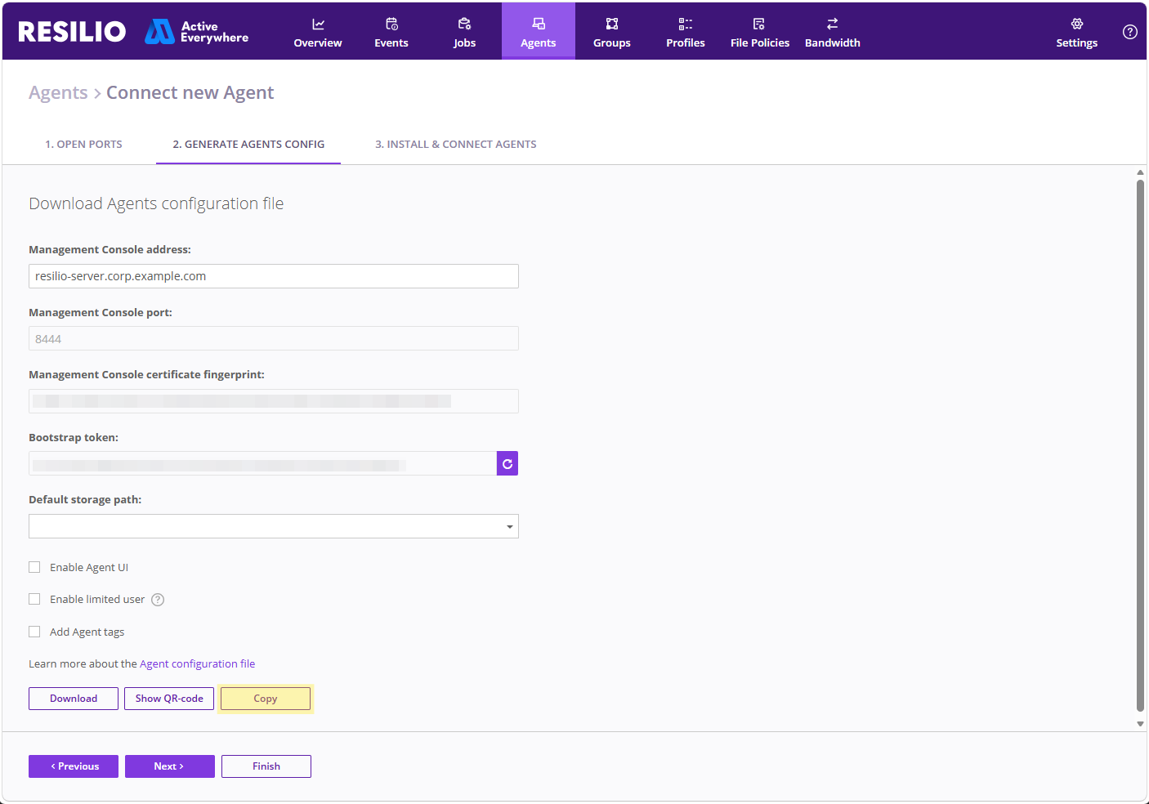Image resolution: width=1149 pixels, height=804 pixels.
Task: Switch to the 1. Open Ports tab
Action: [83, 145]
